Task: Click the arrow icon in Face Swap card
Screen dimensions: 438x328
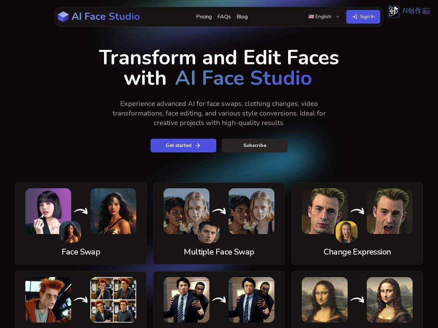Action: pyautogui.click(x=81, y=211)
